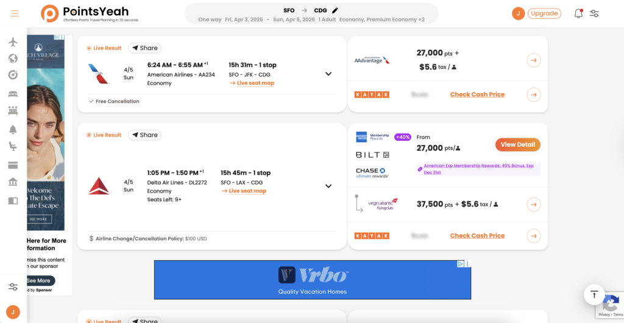
Task: Open the Virgin Atlantic 37,500 pts arrow
Action: click(534, 204)
